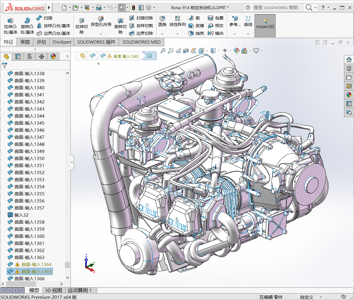This screenshot has width=354, height=300.
Task: Open the 曲线 curves dropdown arrow
Action: 248,34
